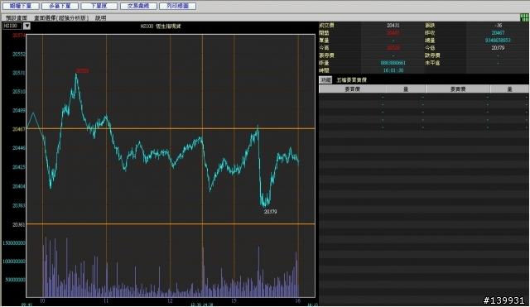Click the 列印線圖 print chart button

pos(177,6)
